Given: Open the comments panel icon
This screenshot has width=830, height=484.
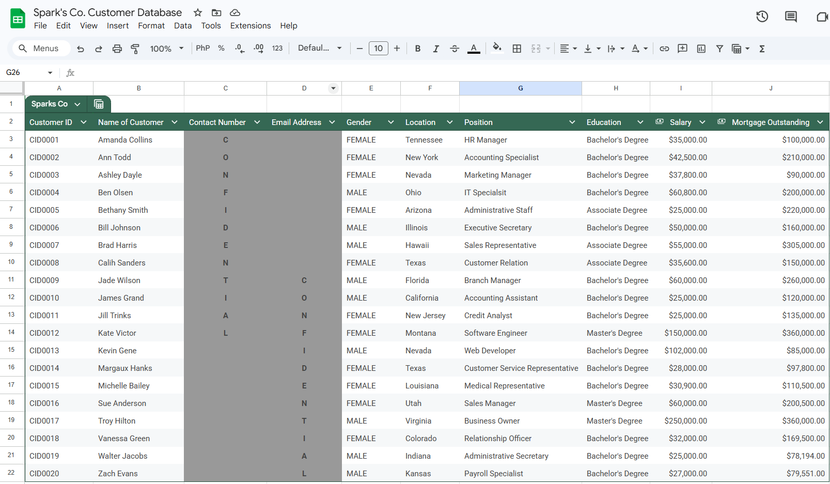Looking at the screenshot, I should tap(791, 17).
